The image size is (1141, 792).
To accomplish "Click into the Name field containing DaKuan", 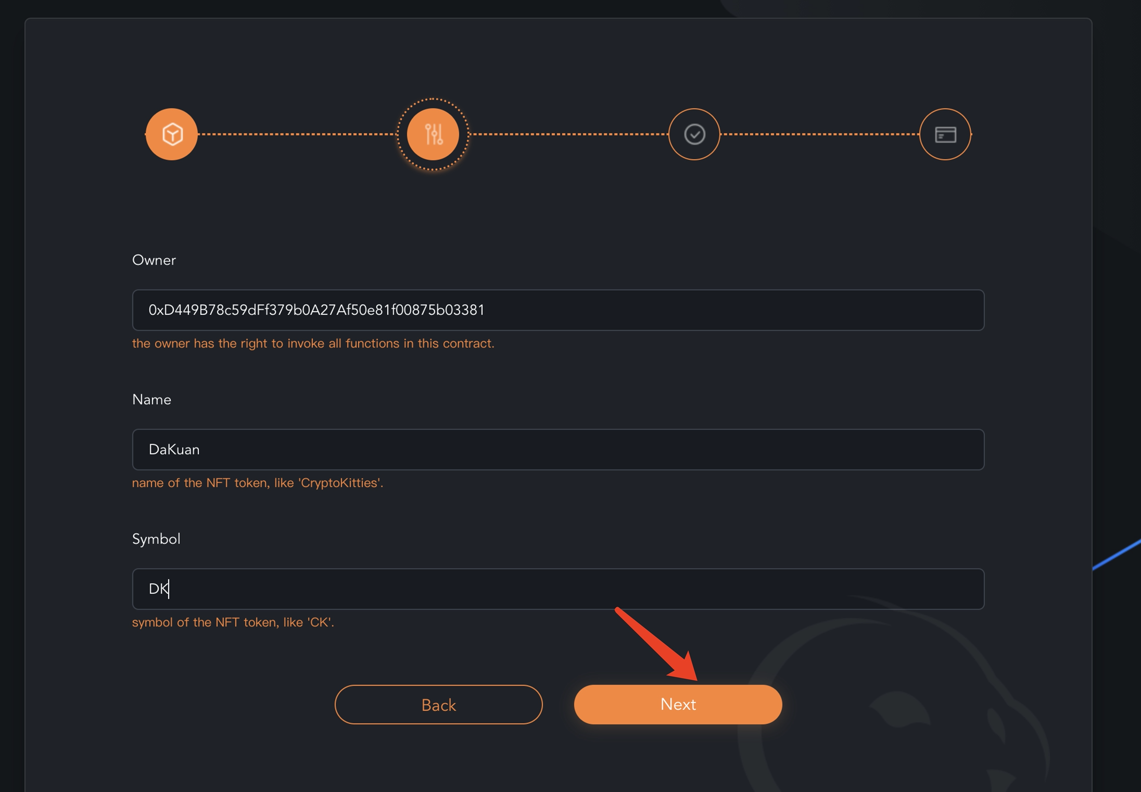I will [557, 450].
